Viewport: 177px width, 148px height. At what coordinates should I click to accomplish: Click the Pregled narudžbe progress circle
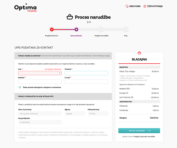click(x=101, y=29)
